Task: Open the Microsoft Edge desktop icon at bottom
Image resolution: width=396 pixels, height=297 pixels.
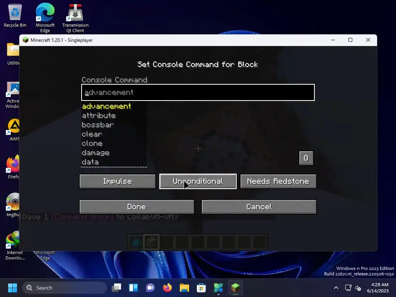Action: point(45,255)
